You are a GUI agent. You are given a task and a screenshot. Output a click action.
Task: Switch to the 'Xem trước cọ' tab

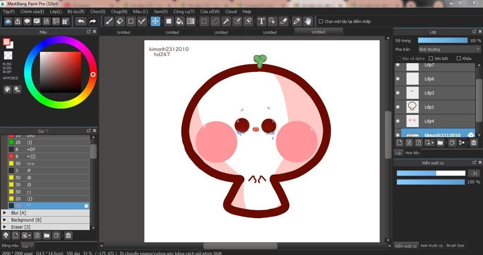pyautogui.click(x=432, y=246)
